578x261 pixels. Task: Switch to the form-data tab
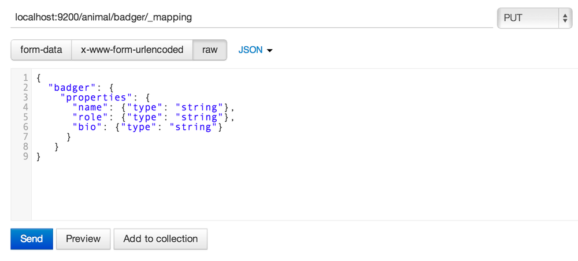pos(41,50)
